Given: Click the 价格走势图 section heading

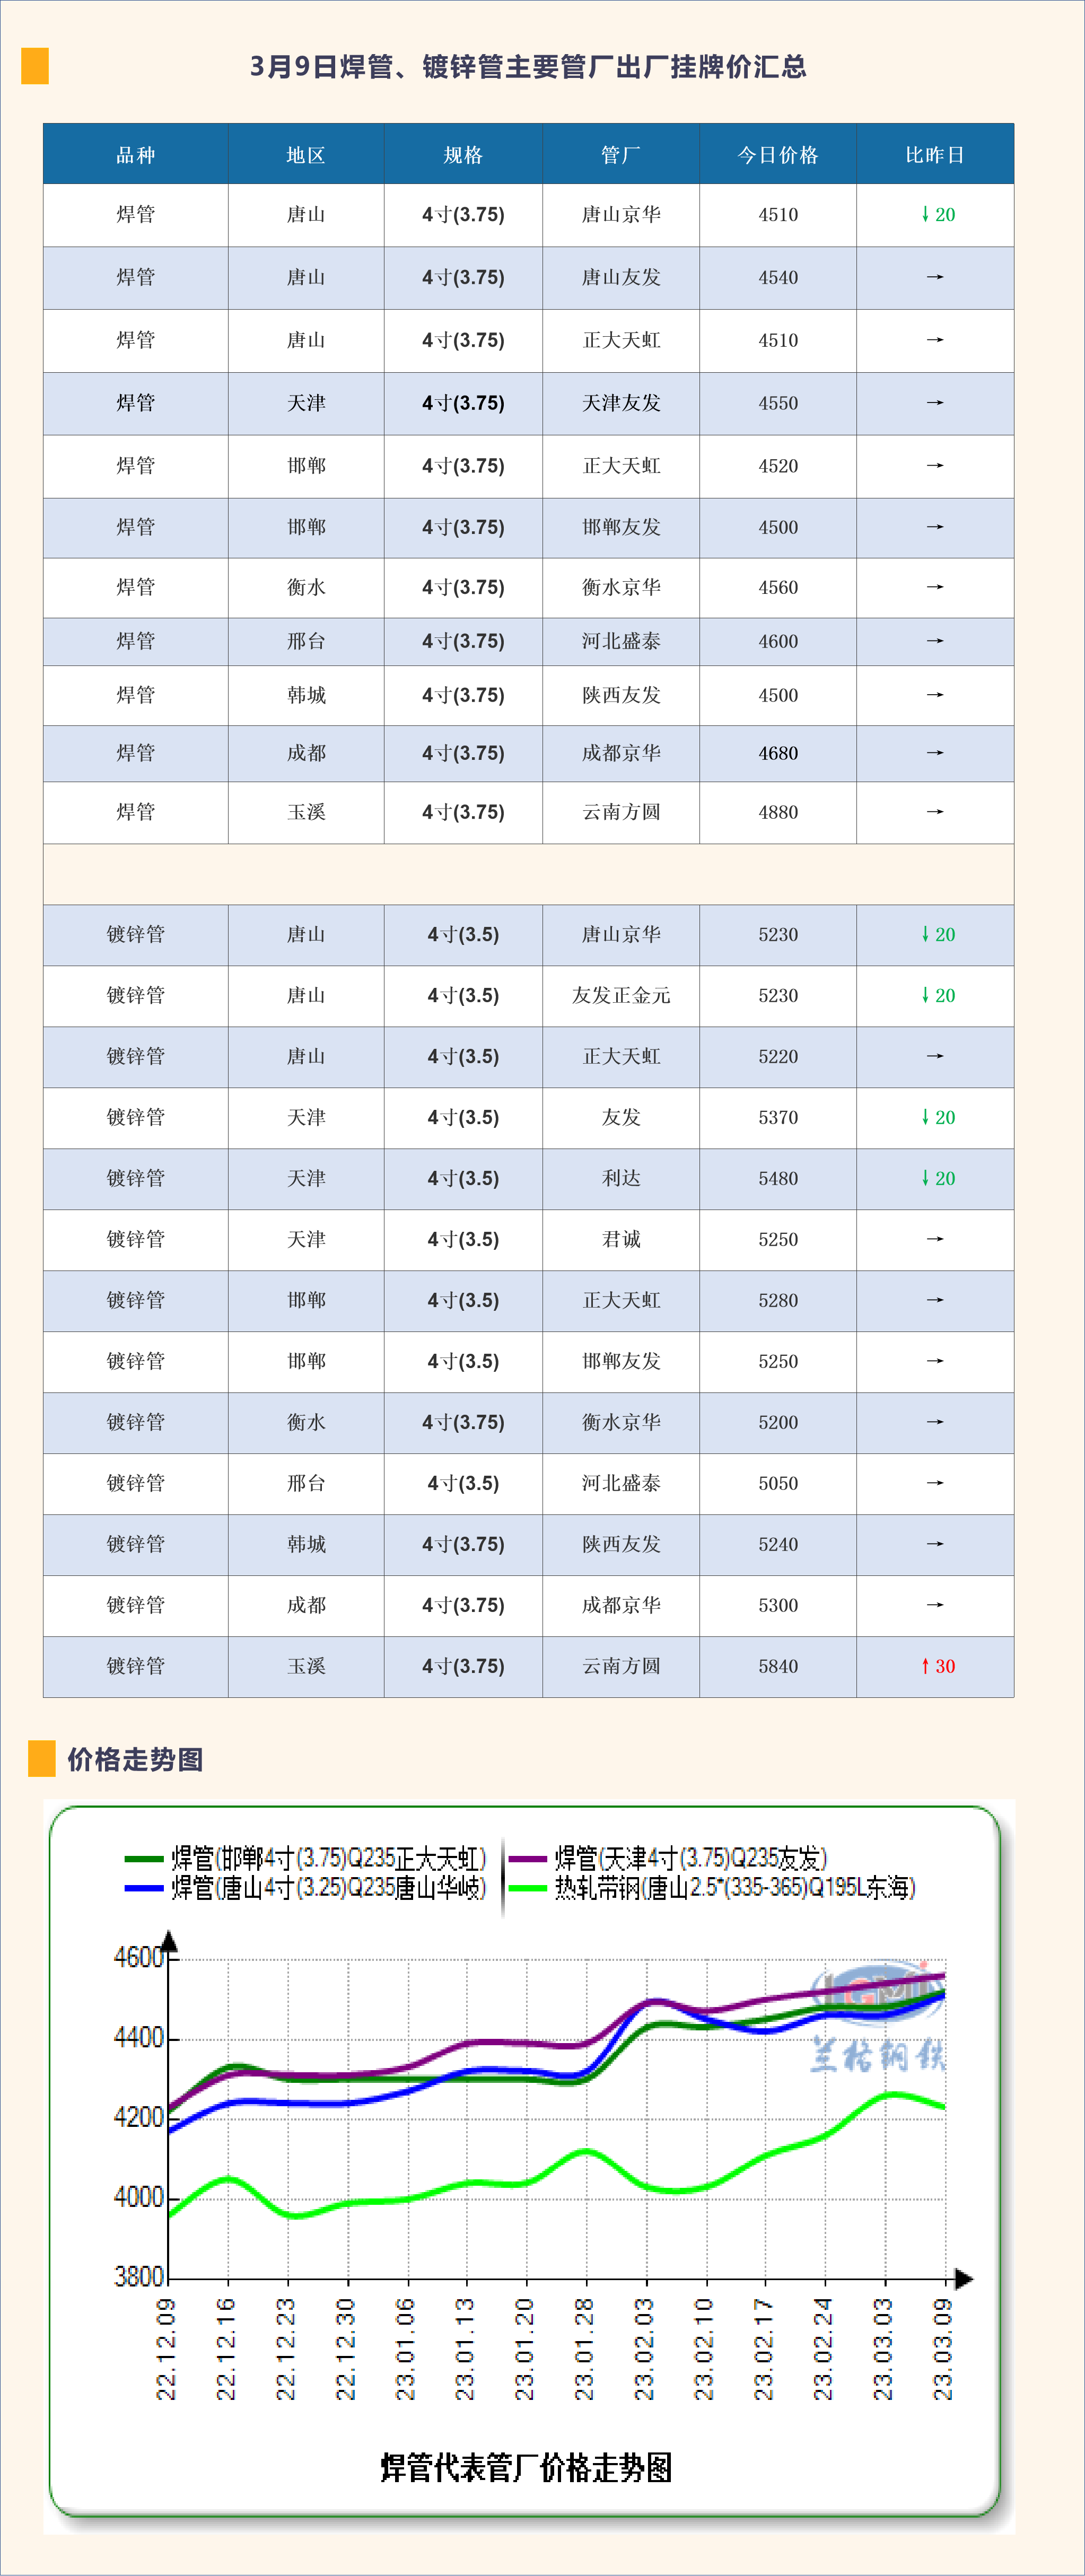Looking at the screenshot, I should pyautogui.click(x=135, y=1759).
